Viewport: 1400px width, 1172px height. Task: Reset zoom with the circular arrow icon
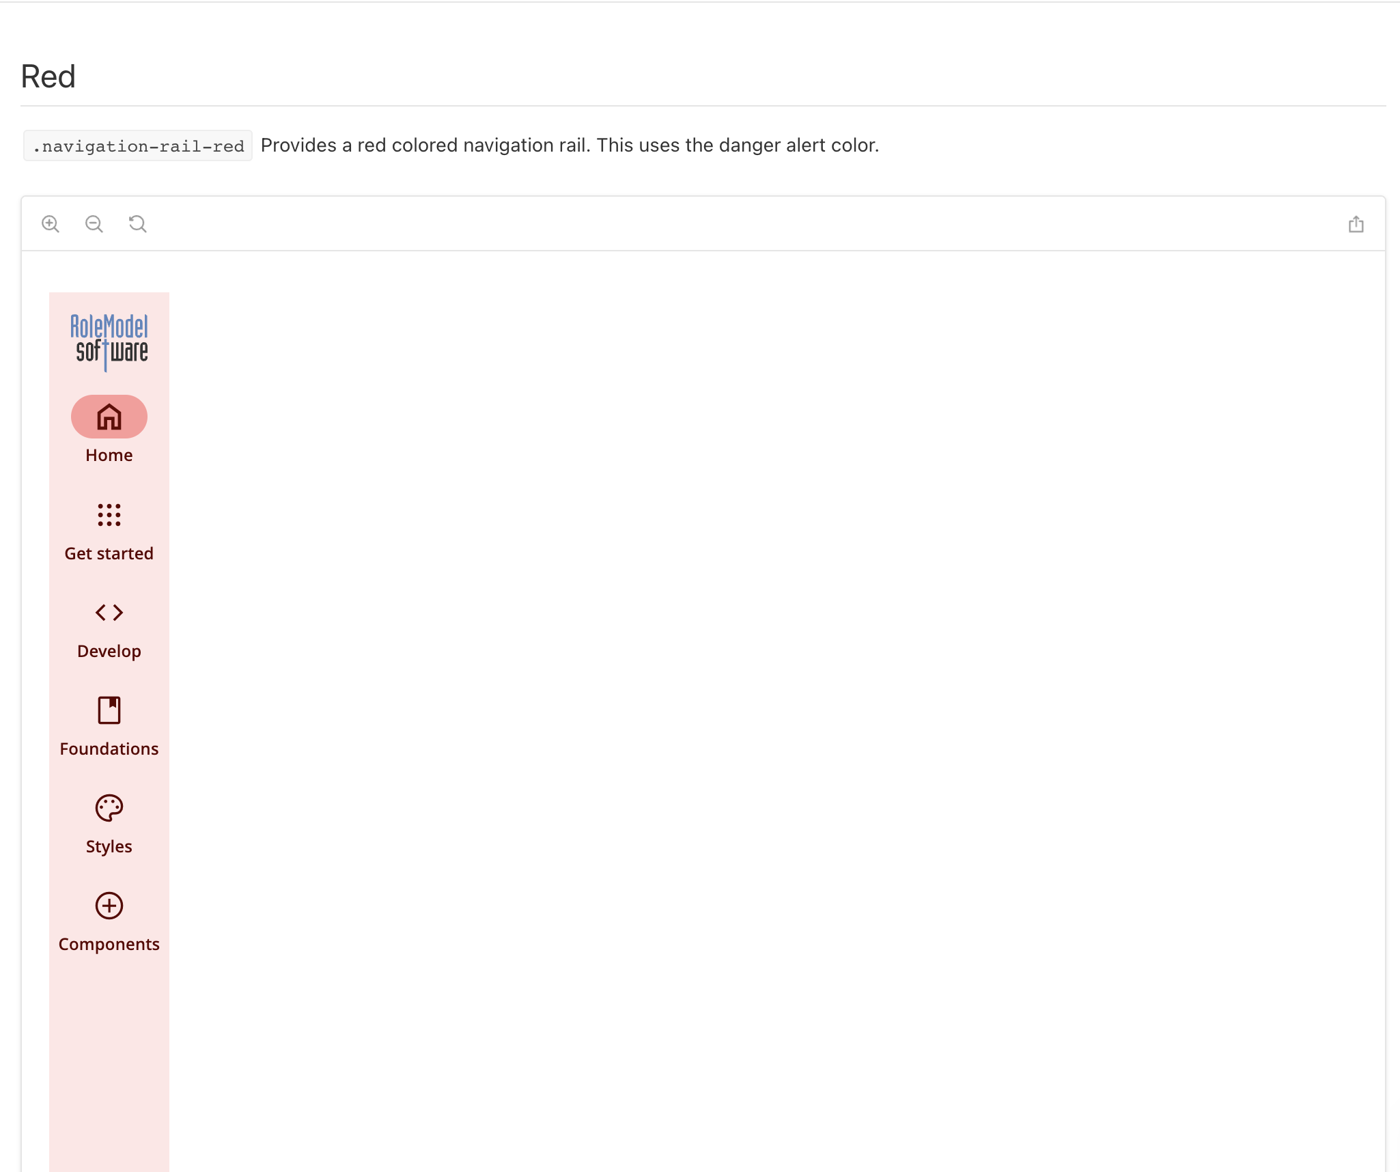click(x=138, y=224)
